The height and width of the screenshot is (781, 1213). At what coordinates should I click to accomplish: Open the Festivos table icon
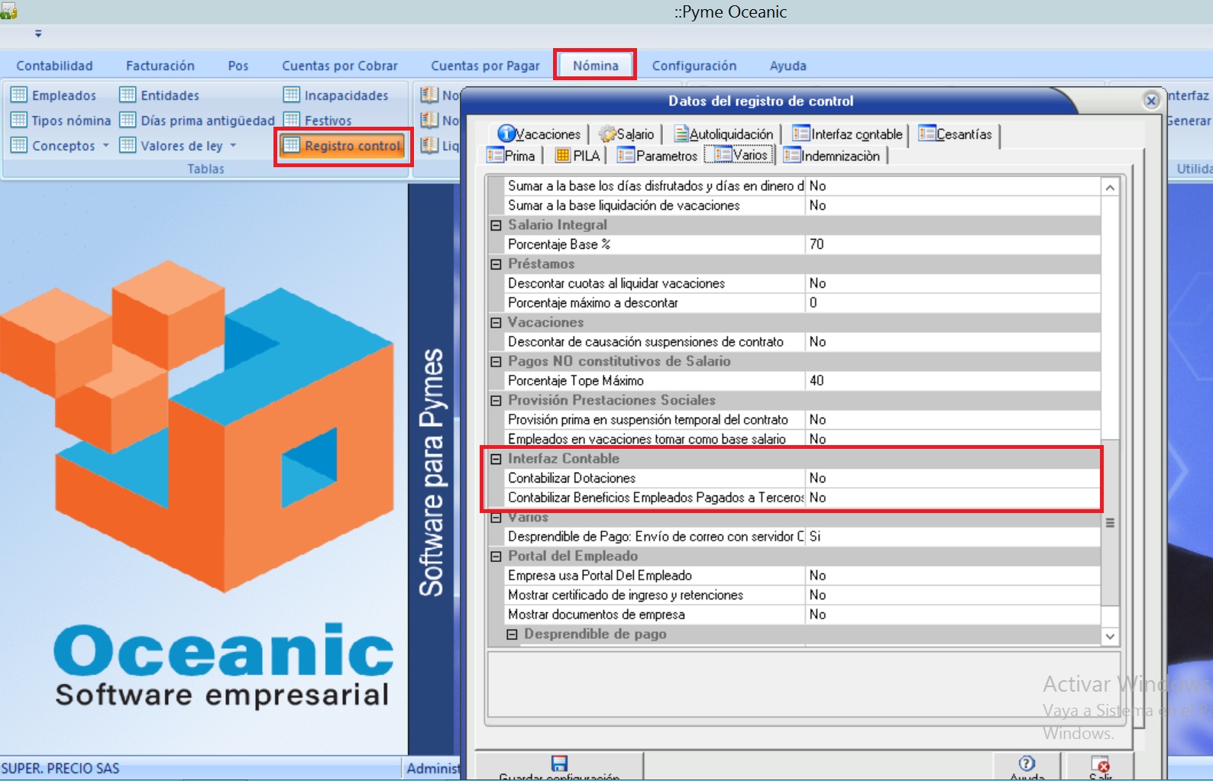(x=291, y=120)
